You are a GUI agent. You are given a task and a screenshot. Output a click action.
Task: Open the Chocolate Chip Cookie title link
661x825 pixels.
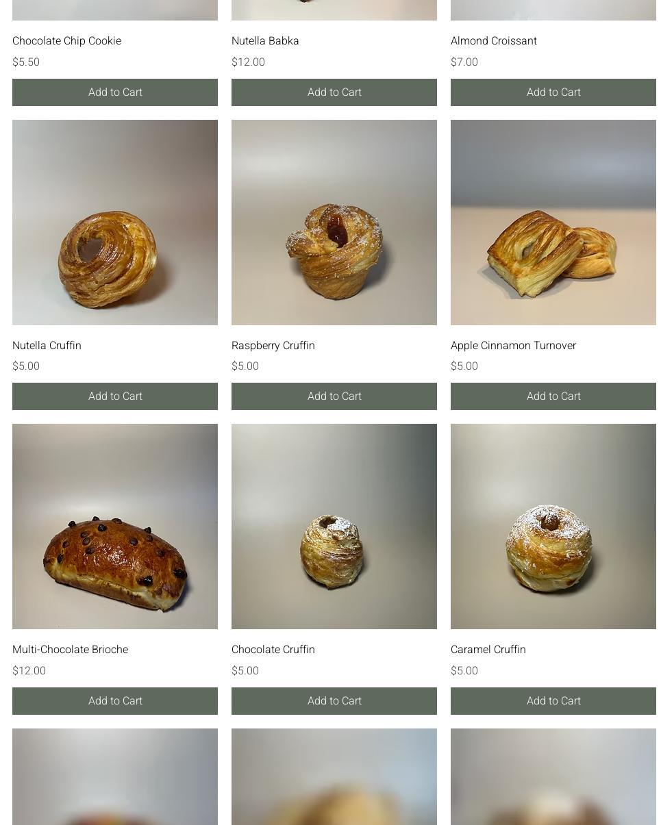coord(66,41)
